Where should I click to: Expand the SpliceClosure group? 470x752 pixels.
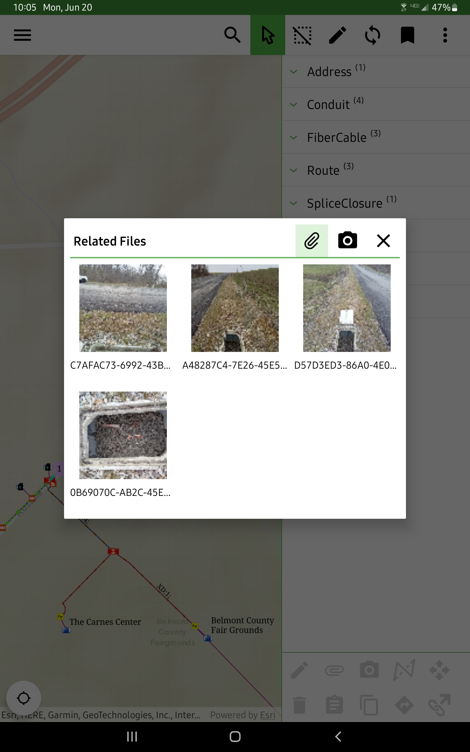pos(344,204)
